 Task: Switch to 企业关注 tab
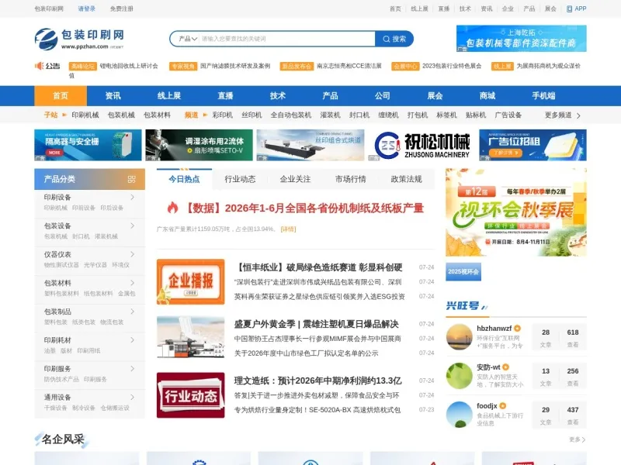pyautogui.click(x=295, y=179)
